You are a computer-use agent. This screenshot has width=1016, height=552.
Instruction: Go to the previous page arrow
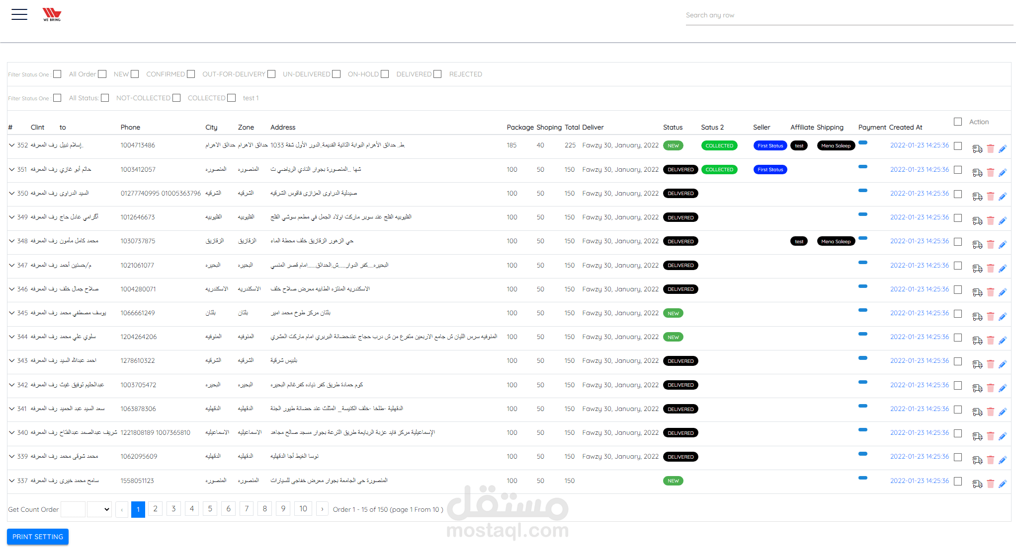click(122, 509)
